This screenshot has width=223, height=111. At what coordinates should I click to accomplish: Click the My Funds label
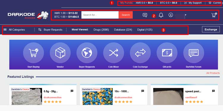127,3
